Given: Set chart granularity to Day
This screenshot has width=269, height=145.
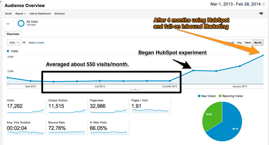Looking at the screenshot, I should (x=239, y=43).
